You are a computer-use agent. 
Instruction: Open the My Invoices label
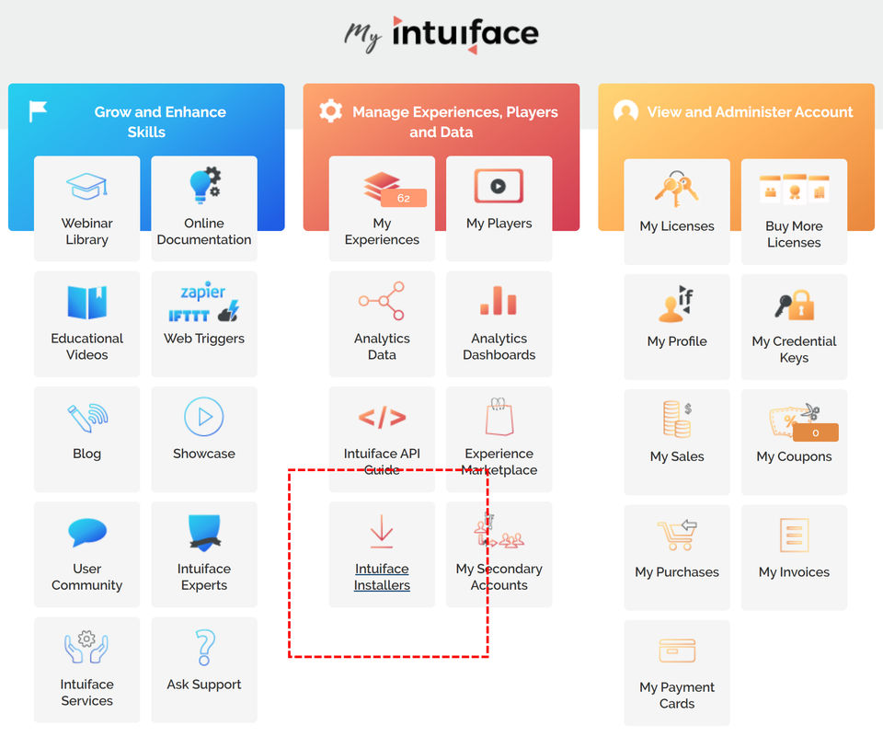[794, 572]
